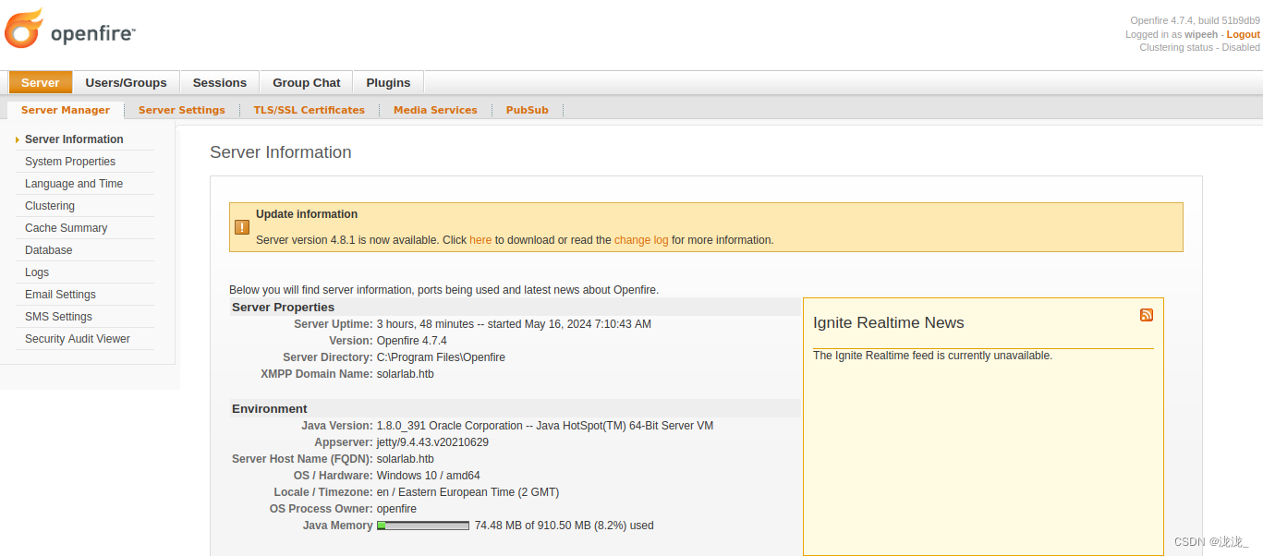Click the Server Uptime value text
Image resolution: width=1263 pixels, height=556 pixels.
[514, 324]
